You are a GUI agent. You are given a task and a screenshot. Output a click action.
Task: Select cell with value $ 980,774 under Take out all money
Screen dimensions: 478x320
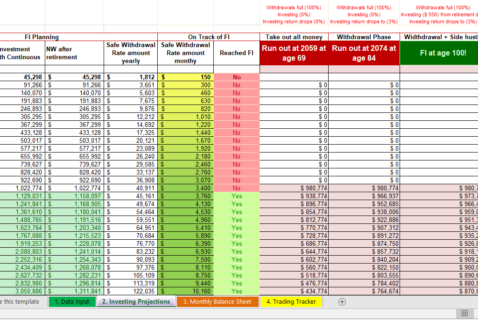(x=294, y=188)
